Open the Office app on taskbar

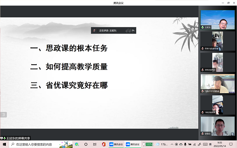click(103, 144)
